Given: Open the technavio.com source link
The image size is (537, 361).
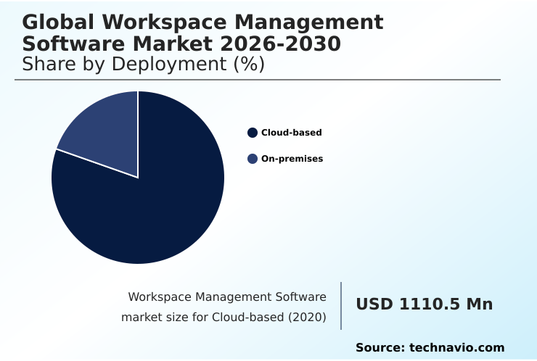Looking at the screenshot, I should [x=456, y=348].
